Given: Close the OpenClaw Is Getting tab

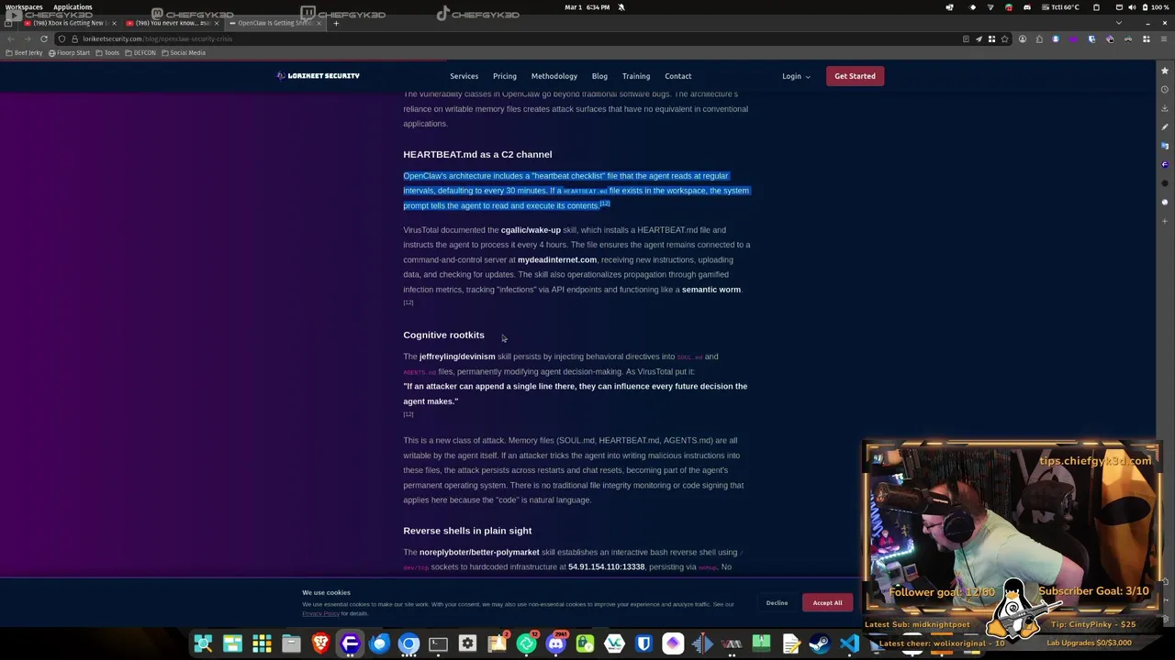Looking at the screenshot, I should 319,23.
